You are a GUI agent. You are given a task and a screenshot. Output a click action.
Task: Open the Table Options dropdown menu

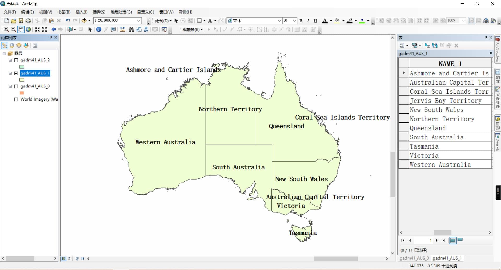click(404, 45)
